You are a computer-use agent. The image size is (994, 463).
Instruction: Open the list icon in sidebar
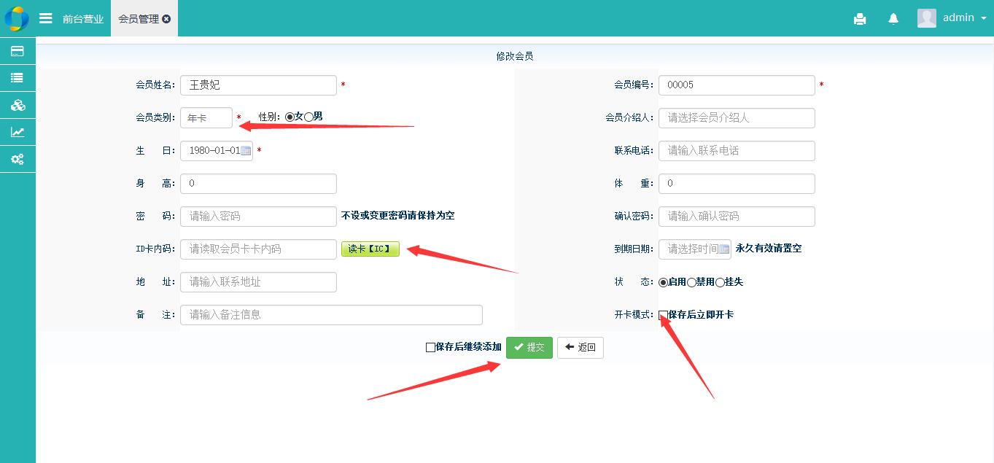[18, 78]
